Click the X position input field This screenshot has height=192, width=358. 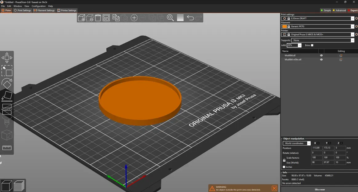tap(316, 148)
